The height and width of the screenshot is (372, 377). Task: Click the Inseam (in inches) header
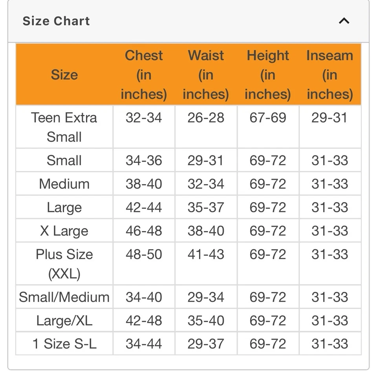coord(330,75)
